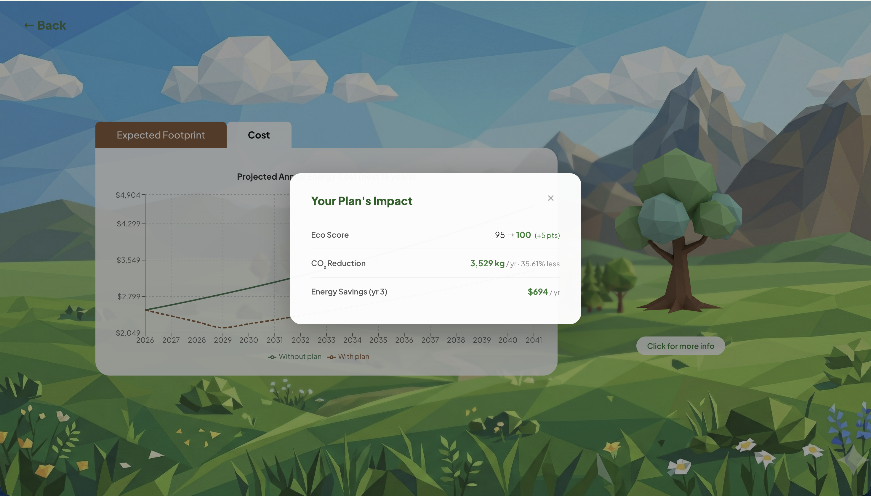Click the $694 savings value
This screenshot has height=496, width=871.
(537, 292)
